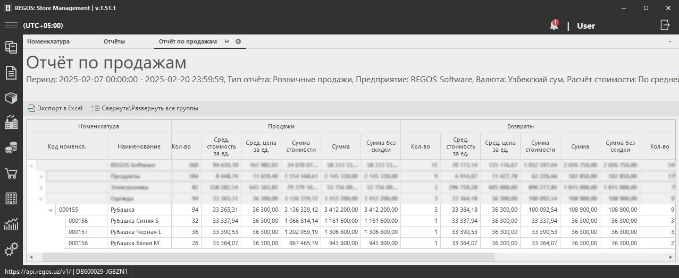The image size is (679, 278).
Task: Switch to the Отчёты tab
Action: coord(114,41)
